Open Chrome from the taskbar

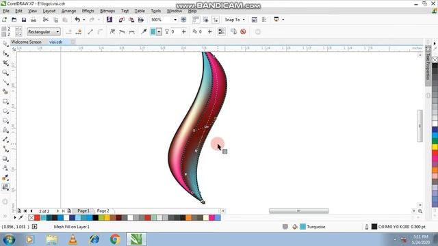115,239
